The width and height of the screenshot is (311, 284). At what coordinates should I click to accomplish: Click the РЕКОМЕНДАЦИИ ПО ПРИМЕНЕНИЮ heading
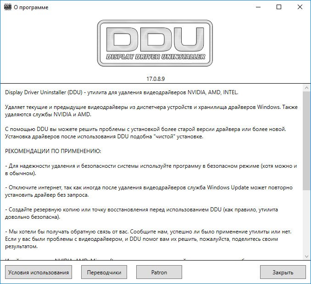point(53,151)
